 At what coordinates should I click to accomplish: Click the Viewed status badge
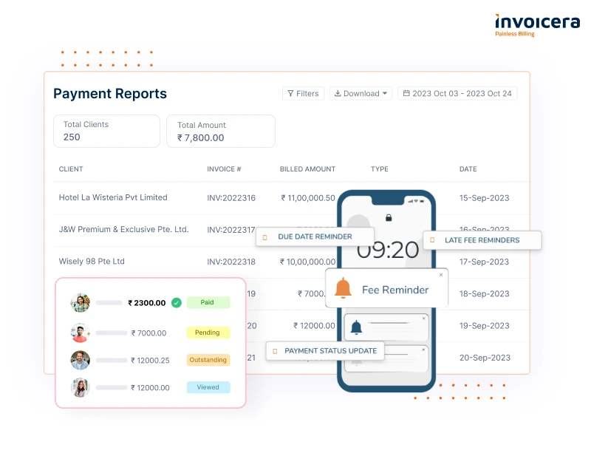coord(208,387)
